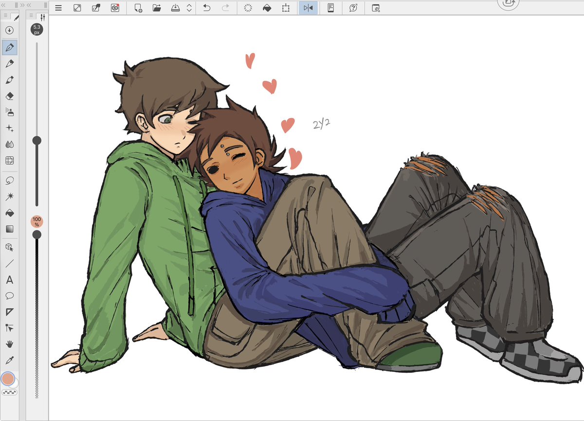The height and width of the screenshot is (421, 584).
Task: Collapse the brush size palette double arrows
Action: [29, 5]
